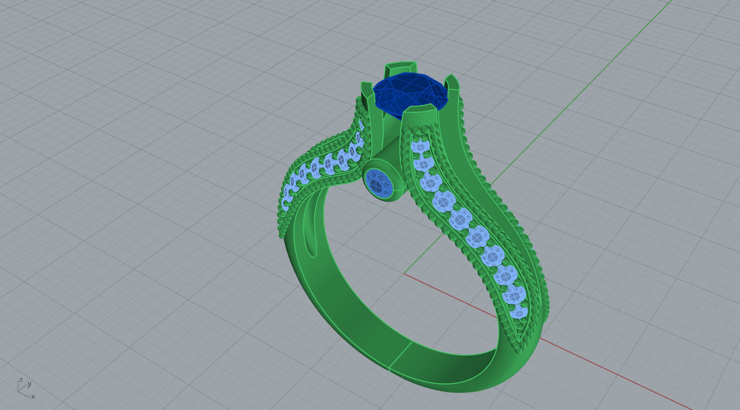Select the seam line across the shank bottom
Screen dimensions: 740x410
click(x=401, y=355)
